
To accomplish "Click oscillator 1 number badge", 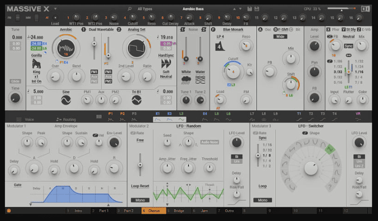I will pyautogui.click(x=83, y=30).
